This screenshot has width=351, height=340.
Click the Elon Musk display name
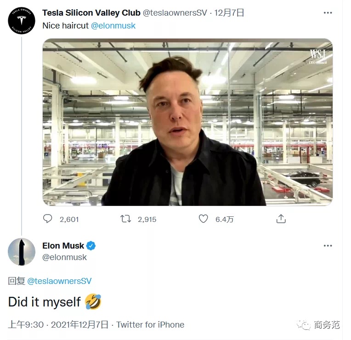tap(63, 246)
